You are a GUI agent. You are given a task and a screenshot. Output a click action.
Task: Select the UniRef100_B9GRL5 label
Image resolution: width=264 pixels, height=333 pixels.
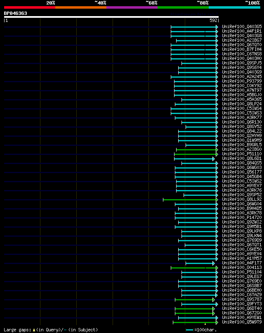click(242, 145)
